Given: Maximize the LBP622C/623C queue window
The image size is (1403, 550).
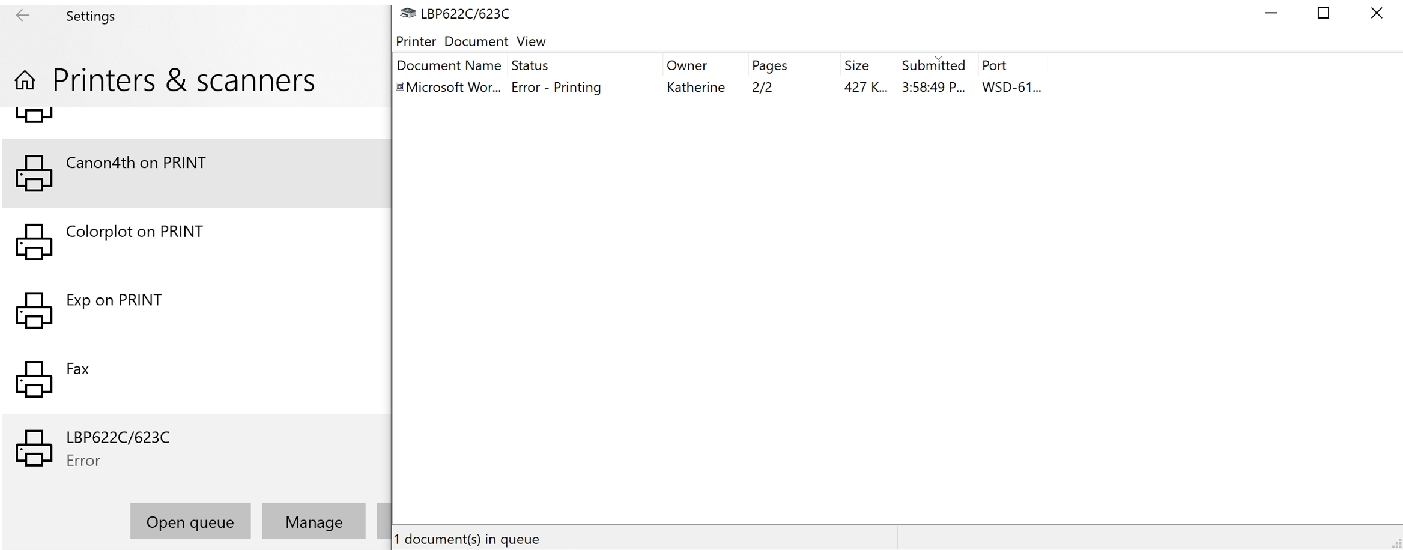Looking at the screenshot, I should tap(1323, 13).
